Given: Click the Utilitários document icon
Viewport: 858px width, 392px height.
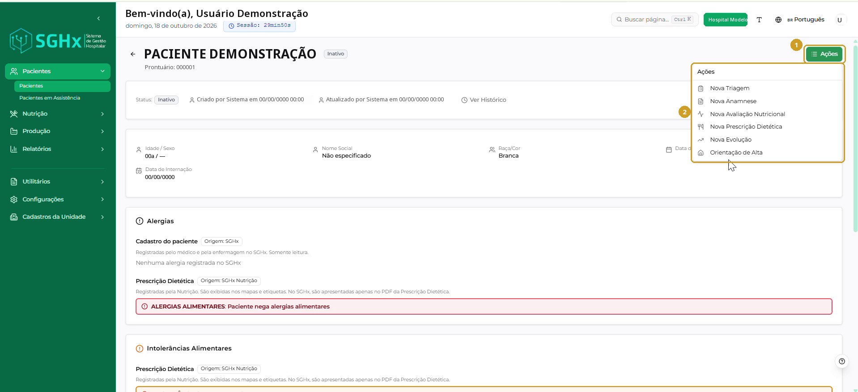Looking at the screenshot, I should click(x=14, y=182).
